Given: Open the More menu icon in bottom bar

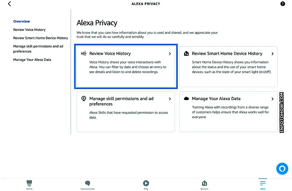Looking at the screenshot, I should point(263,183).
